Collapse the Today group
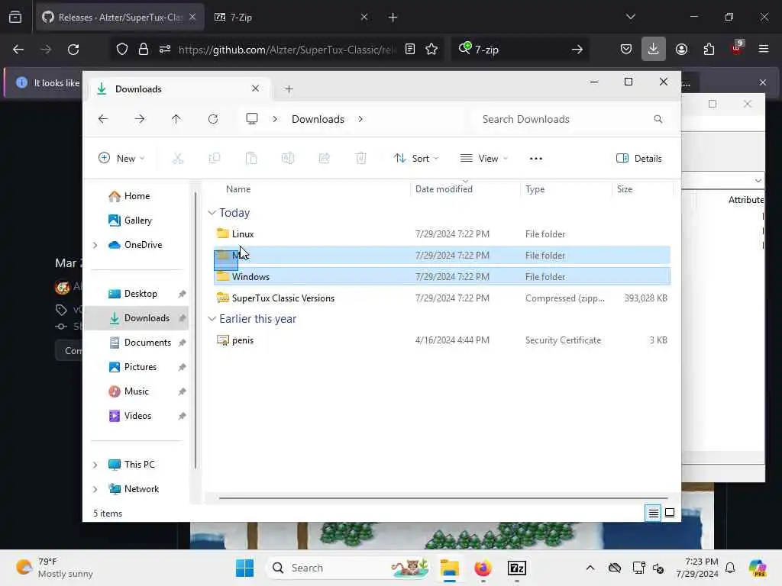Screen dimensions: 782x586 pyautogui.click(x=212, y=213)
